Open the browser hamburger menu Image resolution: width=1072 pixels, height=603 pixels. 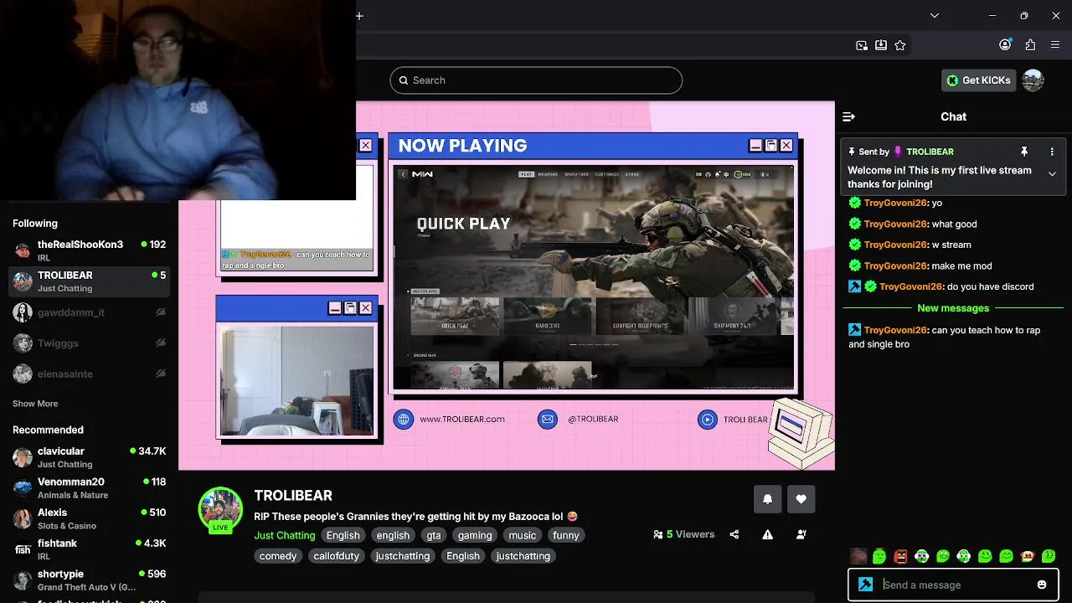pos(1055,45)
